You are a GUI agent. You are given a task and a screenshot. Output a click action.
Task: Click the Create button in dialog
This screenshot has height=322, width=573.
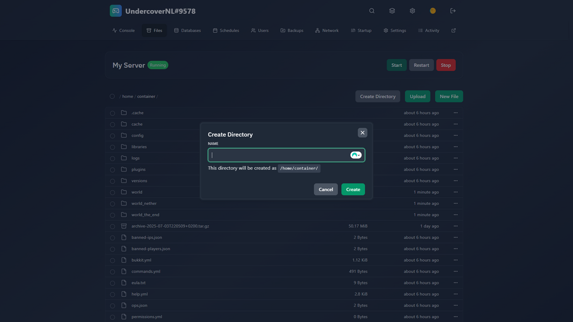point(353,189)
